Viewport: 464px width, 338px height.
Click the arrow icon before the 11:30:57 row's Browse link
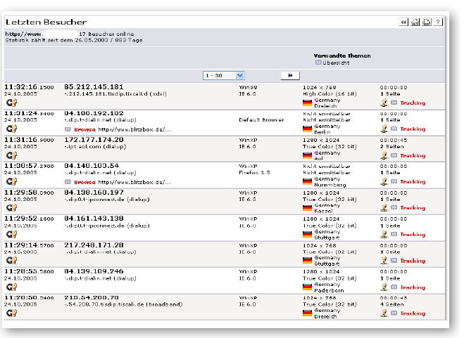click(68, 182)
